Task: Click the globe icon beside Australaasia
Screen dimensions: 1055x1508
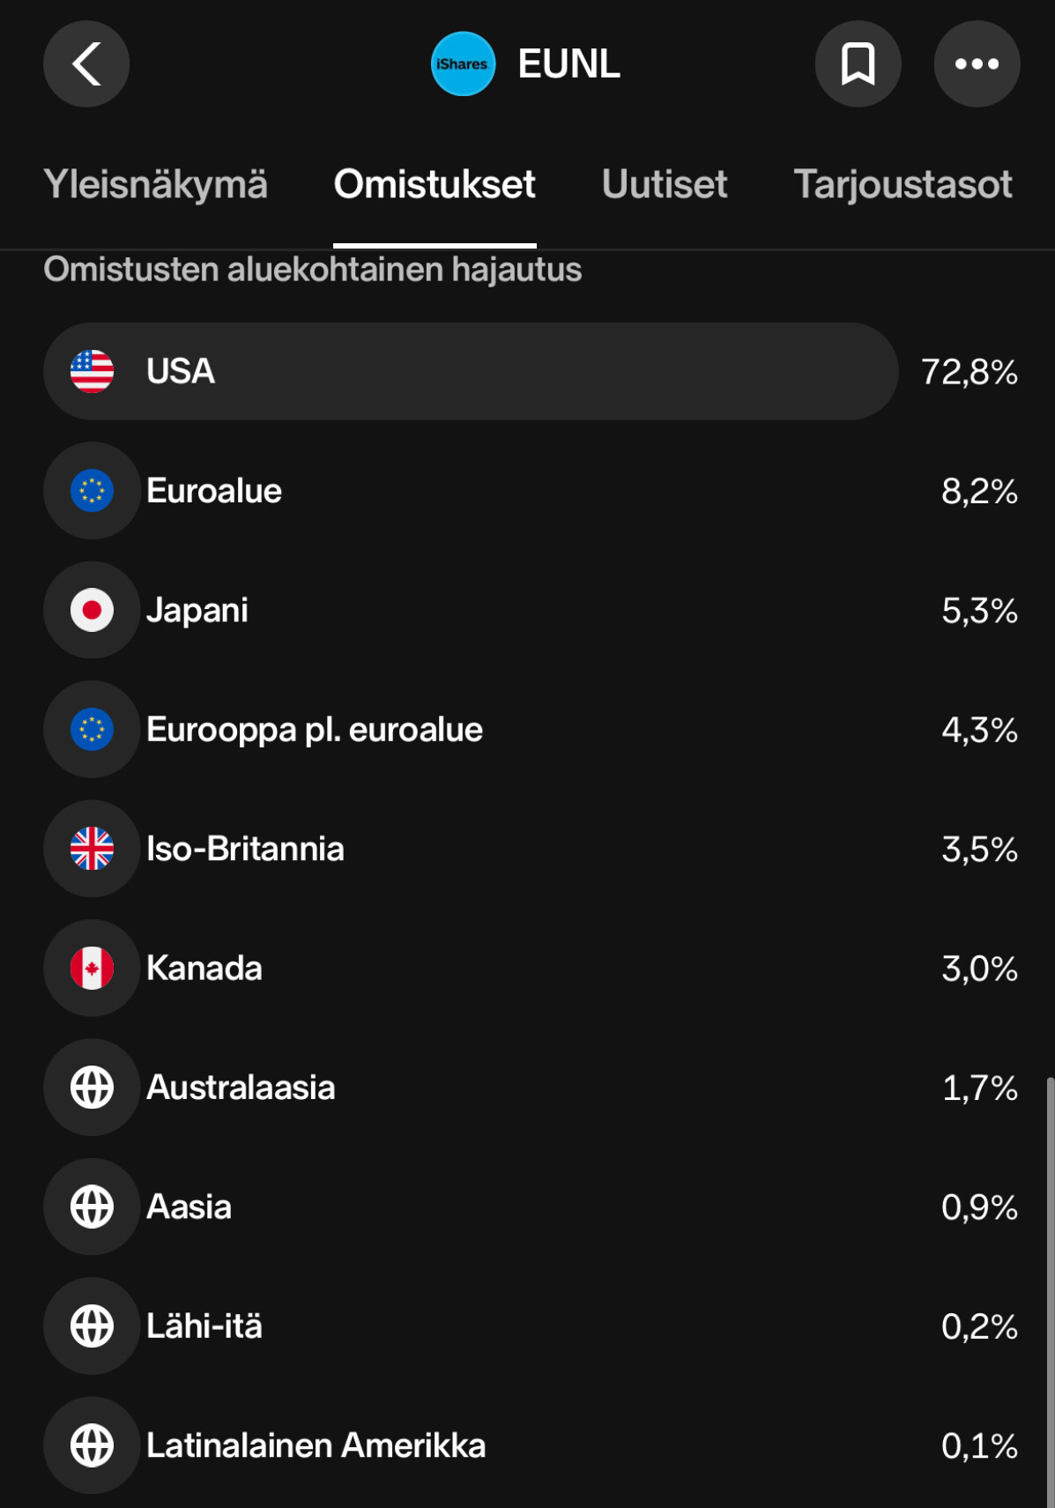Action: [93, 1088]
